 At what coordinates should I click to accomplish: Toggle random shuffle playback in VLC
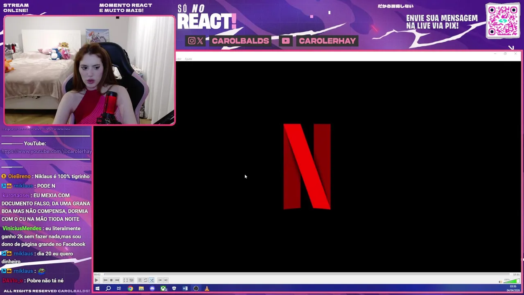(151, 280)
